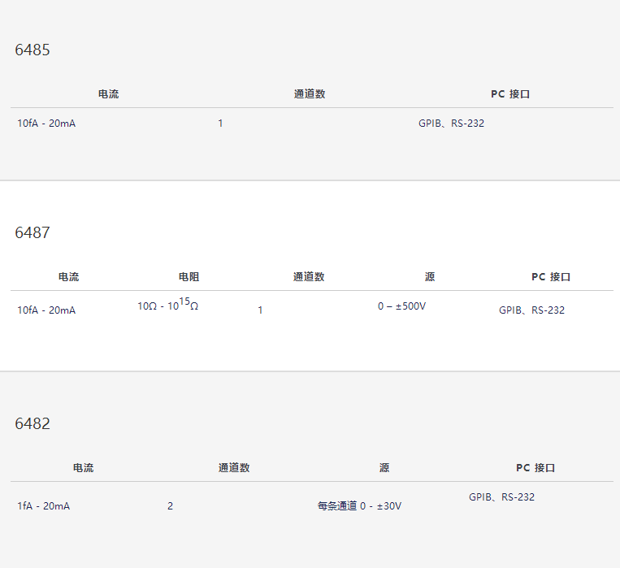This screenshot has height=568, width=620.
Task: Click the 0 – ±500V source value
Action: (401, 306)
